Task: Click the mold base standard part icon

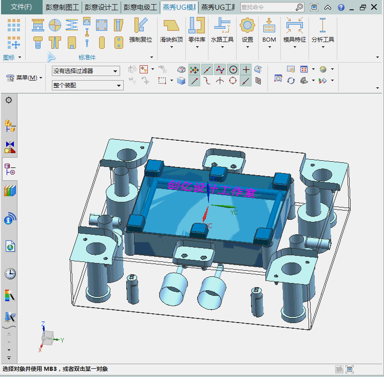Action: [38, 25]
